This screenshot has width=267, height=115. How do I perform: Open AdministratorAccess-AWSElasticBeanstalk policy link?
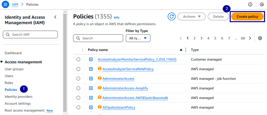click(135, 98)
